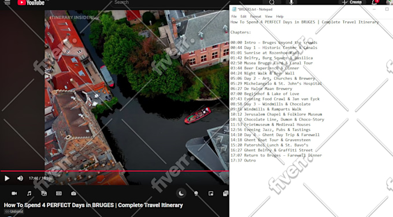Click the '08:58 Day 3' line in Notepad
The height and width of the screenshot is (217, 393).
click(270, 104)
